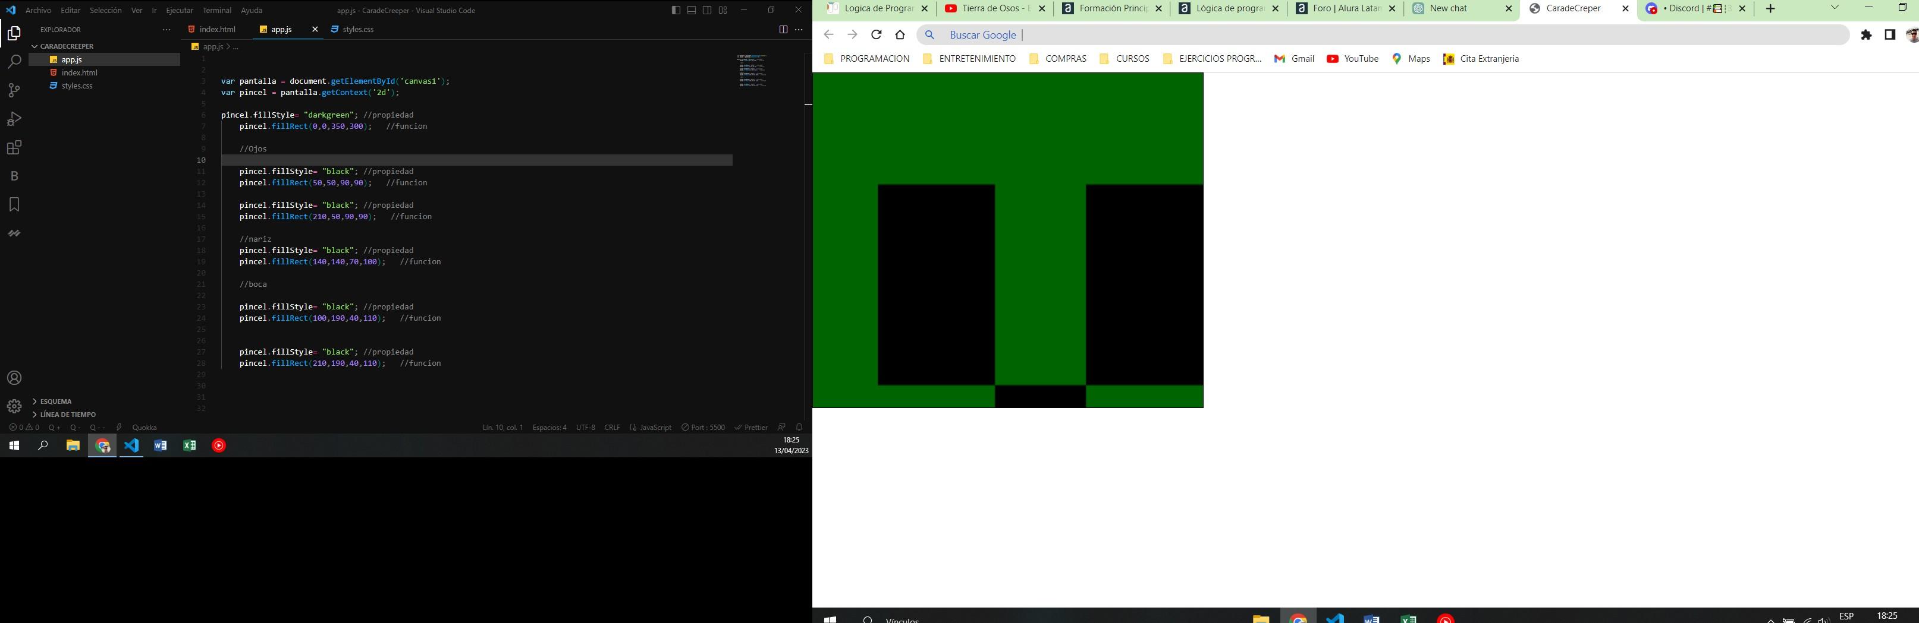Open the Search view in VS Code
1919x623 pixels.
(x=14, y=62)
